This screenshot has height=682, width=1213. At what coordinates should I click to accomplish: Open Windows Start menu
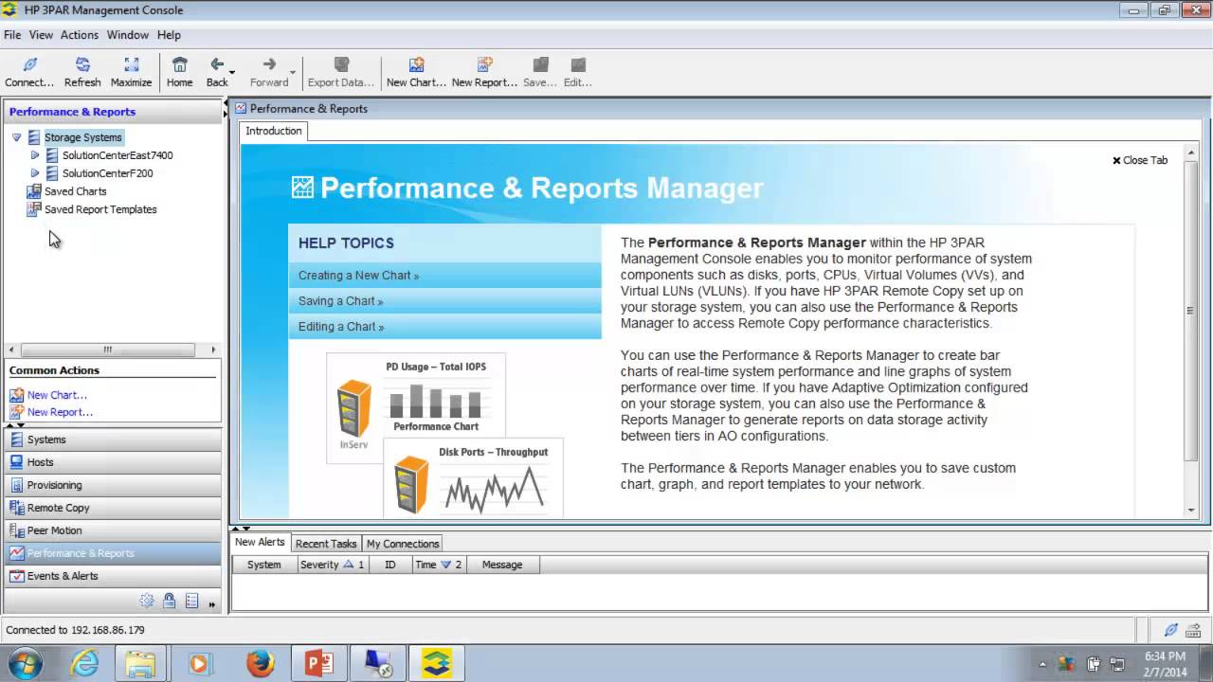pyautogui.click(x=25, y=663)
